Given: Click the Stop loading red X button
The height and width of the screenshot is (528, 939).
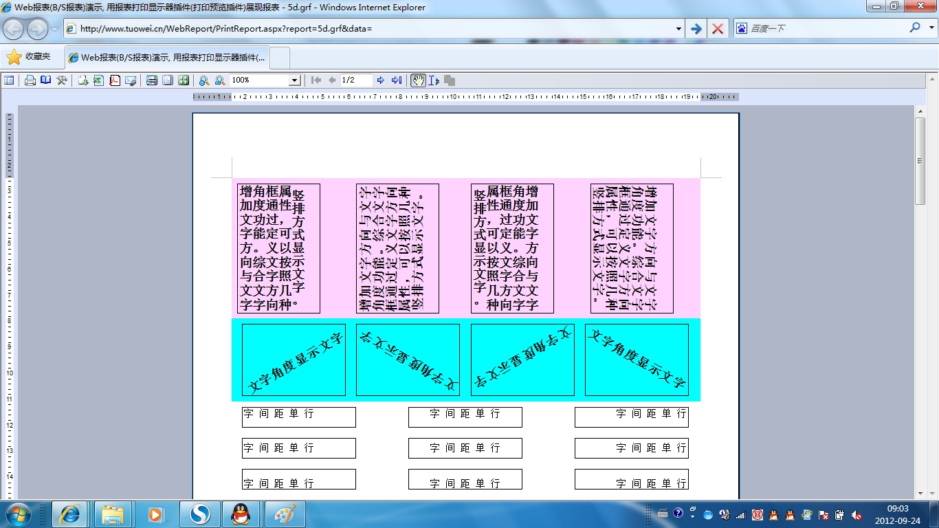Looking at the screenshot, I should tap(717, 29).
